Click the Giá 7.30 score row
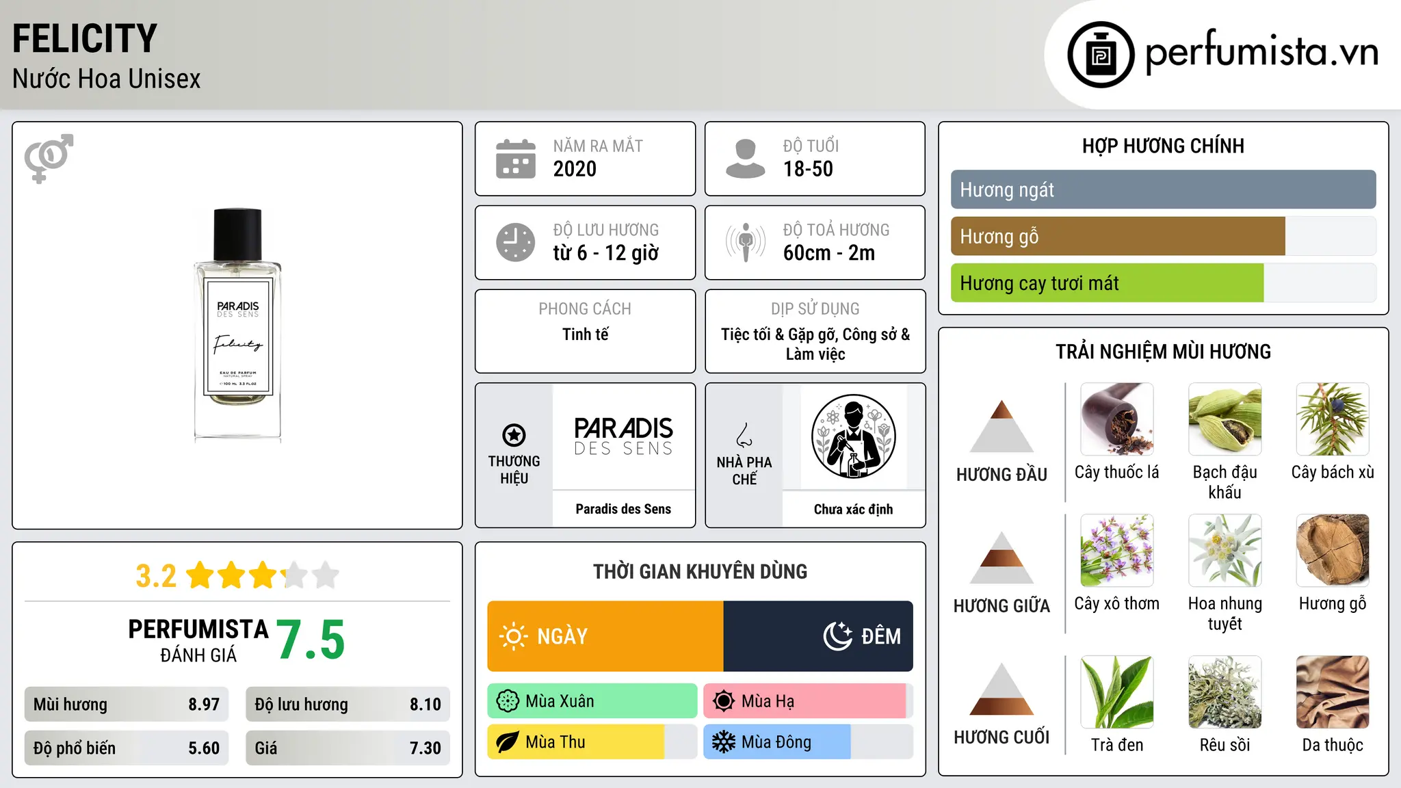The height and width of the screenshot is (788, 1401). pos(348,748)
